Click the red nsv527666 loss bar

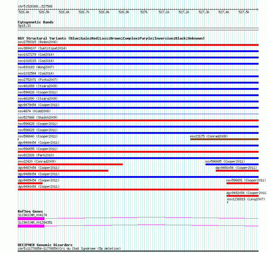[x=138, y=120]
